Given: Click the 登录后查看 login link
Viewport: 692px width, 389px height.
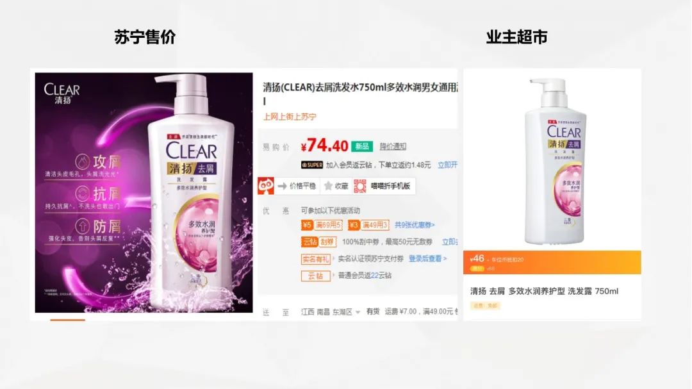Looking at the screenshot, I should pos(427,258).
